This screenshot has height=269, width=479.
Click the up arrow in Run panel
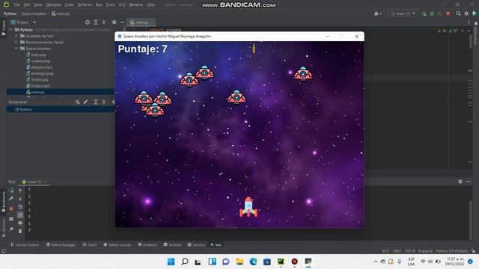tap(20, 191)
